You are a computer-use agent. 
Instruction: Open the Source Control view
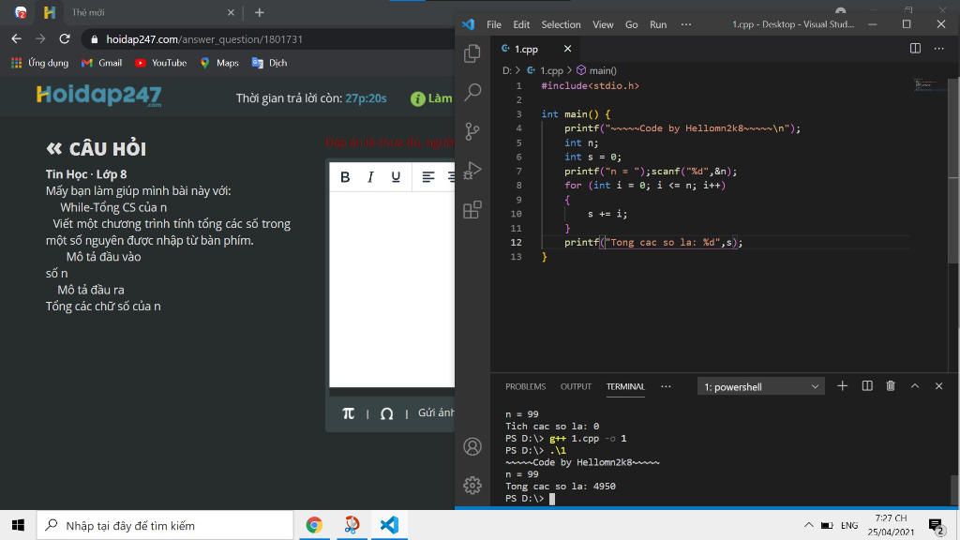coord(472,131)
